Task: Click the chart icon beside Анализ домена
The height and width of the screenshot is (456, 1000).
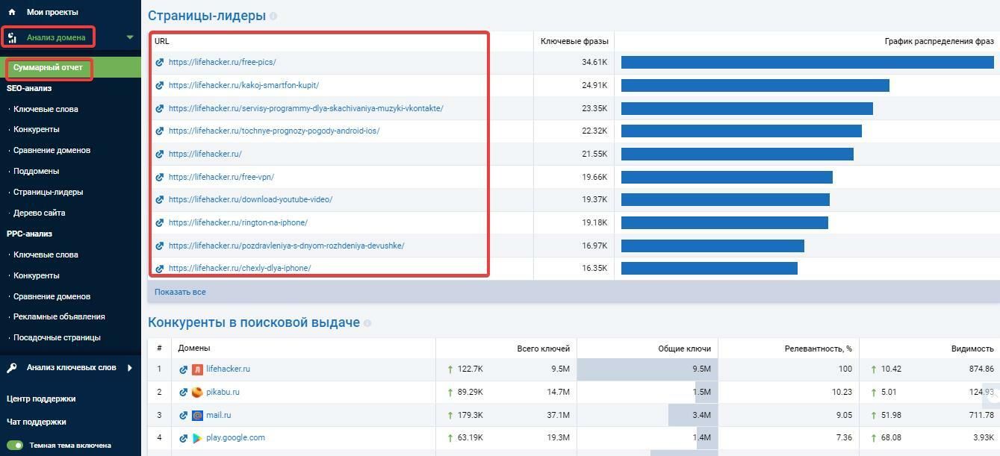Action: click(12, 37)
